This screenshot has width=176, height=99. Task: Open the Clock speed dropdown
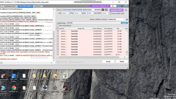click(x=90, y=13)
